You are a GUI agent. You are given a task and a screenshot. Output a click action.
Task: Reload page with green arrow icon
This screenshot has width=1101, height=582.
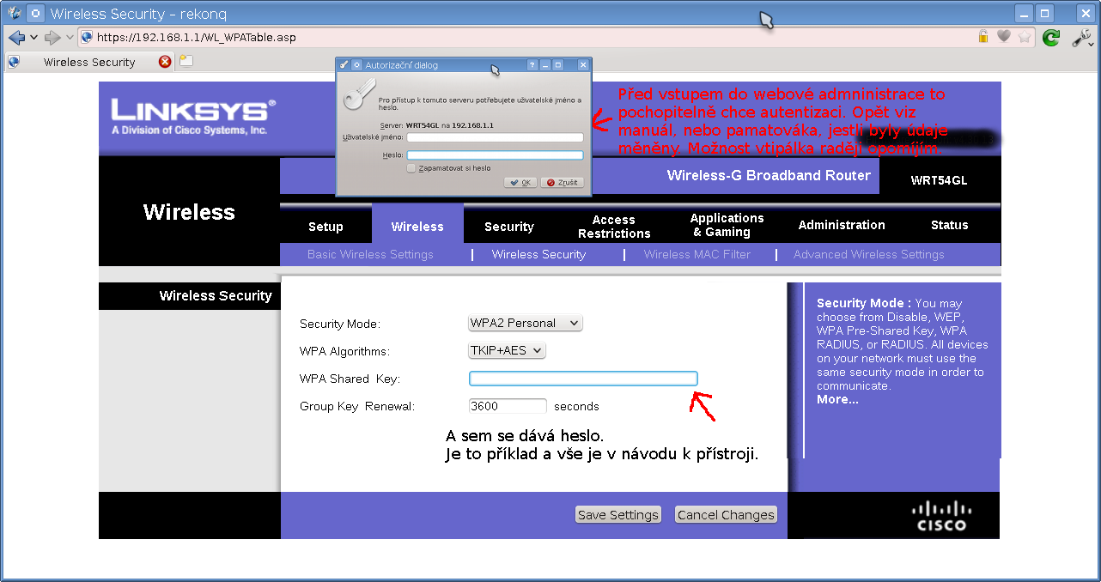coord(1050,38)
